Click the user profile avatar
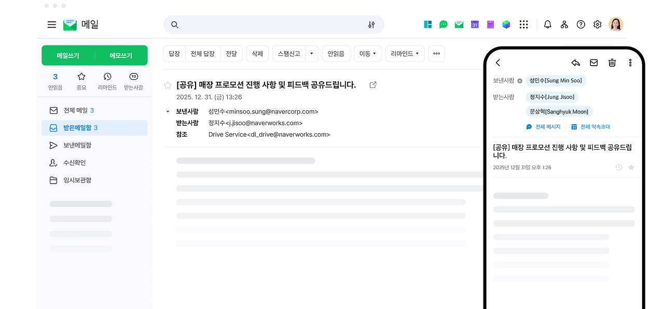664x309 pixels. pyautogui.click(x=616, y=24)
